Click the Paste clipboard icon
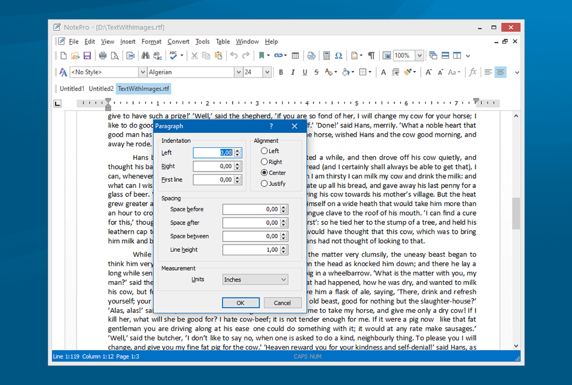This screenshot has height=385, width=572. [218, 56]
